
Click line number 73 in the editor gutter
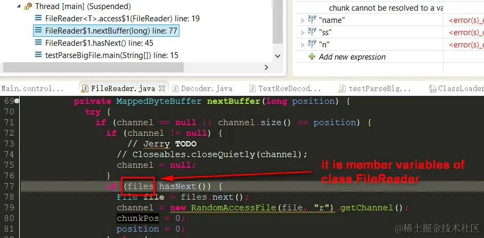[x=9, y=144]
